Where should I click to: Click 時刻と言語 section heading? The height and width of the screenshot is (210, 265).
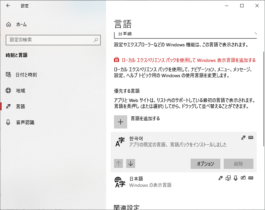tap(17, 55)
